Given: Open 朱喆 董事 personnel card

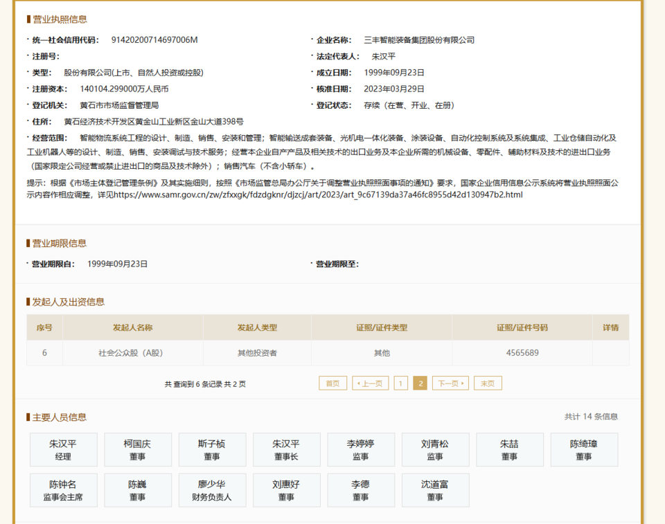Looking at the screenshot, I should coord(510,450).
